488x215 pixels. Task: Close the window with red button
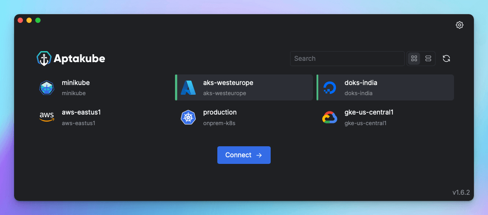[20, 20]
